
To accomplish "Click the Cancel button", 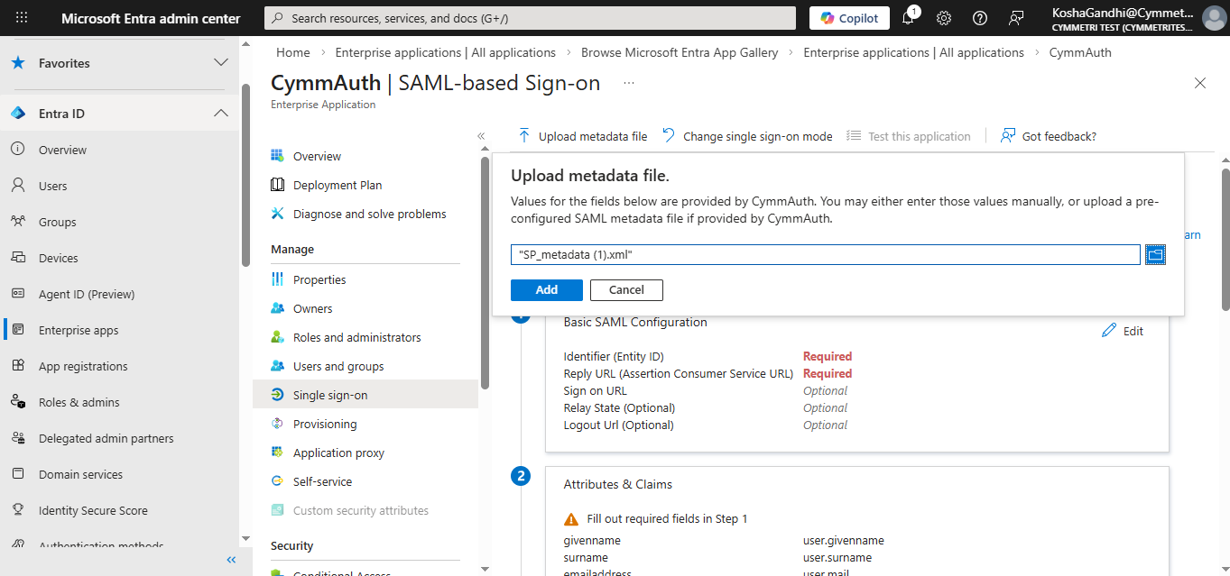I will click(626, 289).
